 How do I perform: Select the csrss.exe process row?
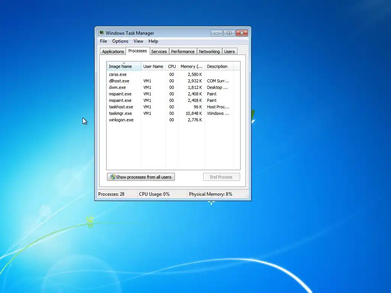tap(170, 74)
